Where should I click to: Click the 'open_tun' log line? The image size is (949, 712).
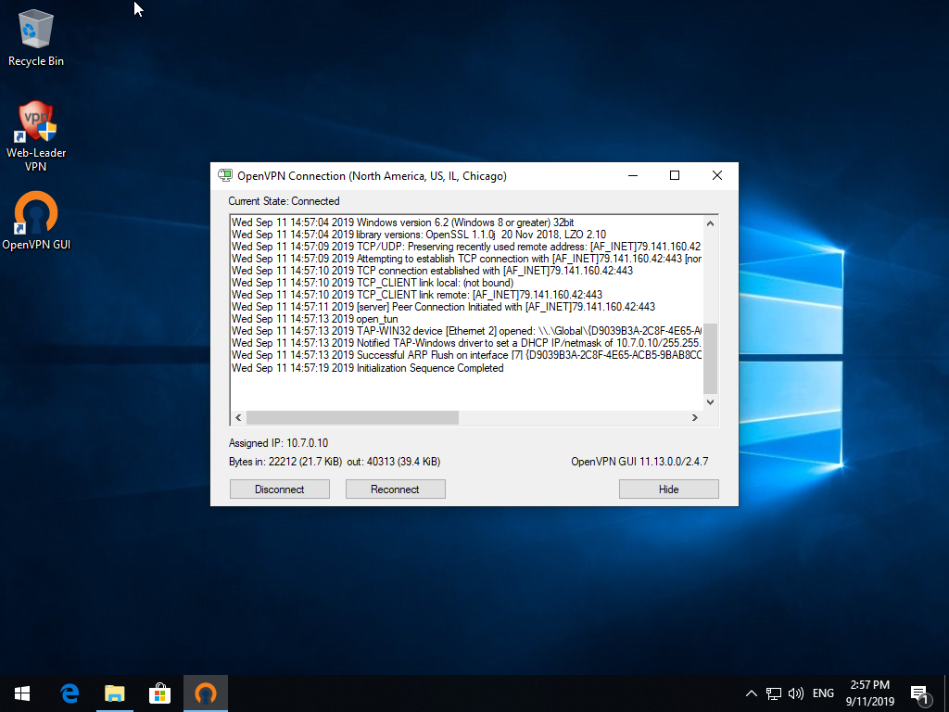[x=315, y=319]
